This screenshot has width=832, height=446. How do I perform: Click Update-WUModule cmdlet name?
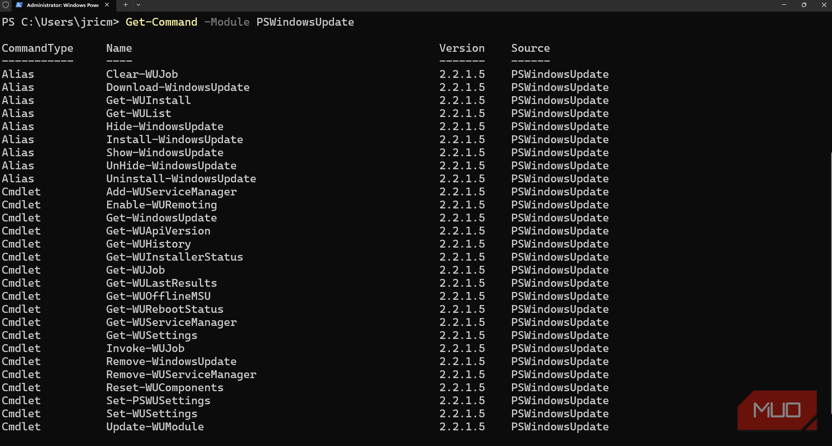click(155, 427)
